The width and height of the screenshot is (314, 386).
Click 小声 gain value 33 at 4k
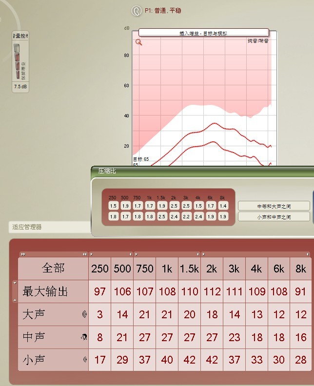click(256, 360)
